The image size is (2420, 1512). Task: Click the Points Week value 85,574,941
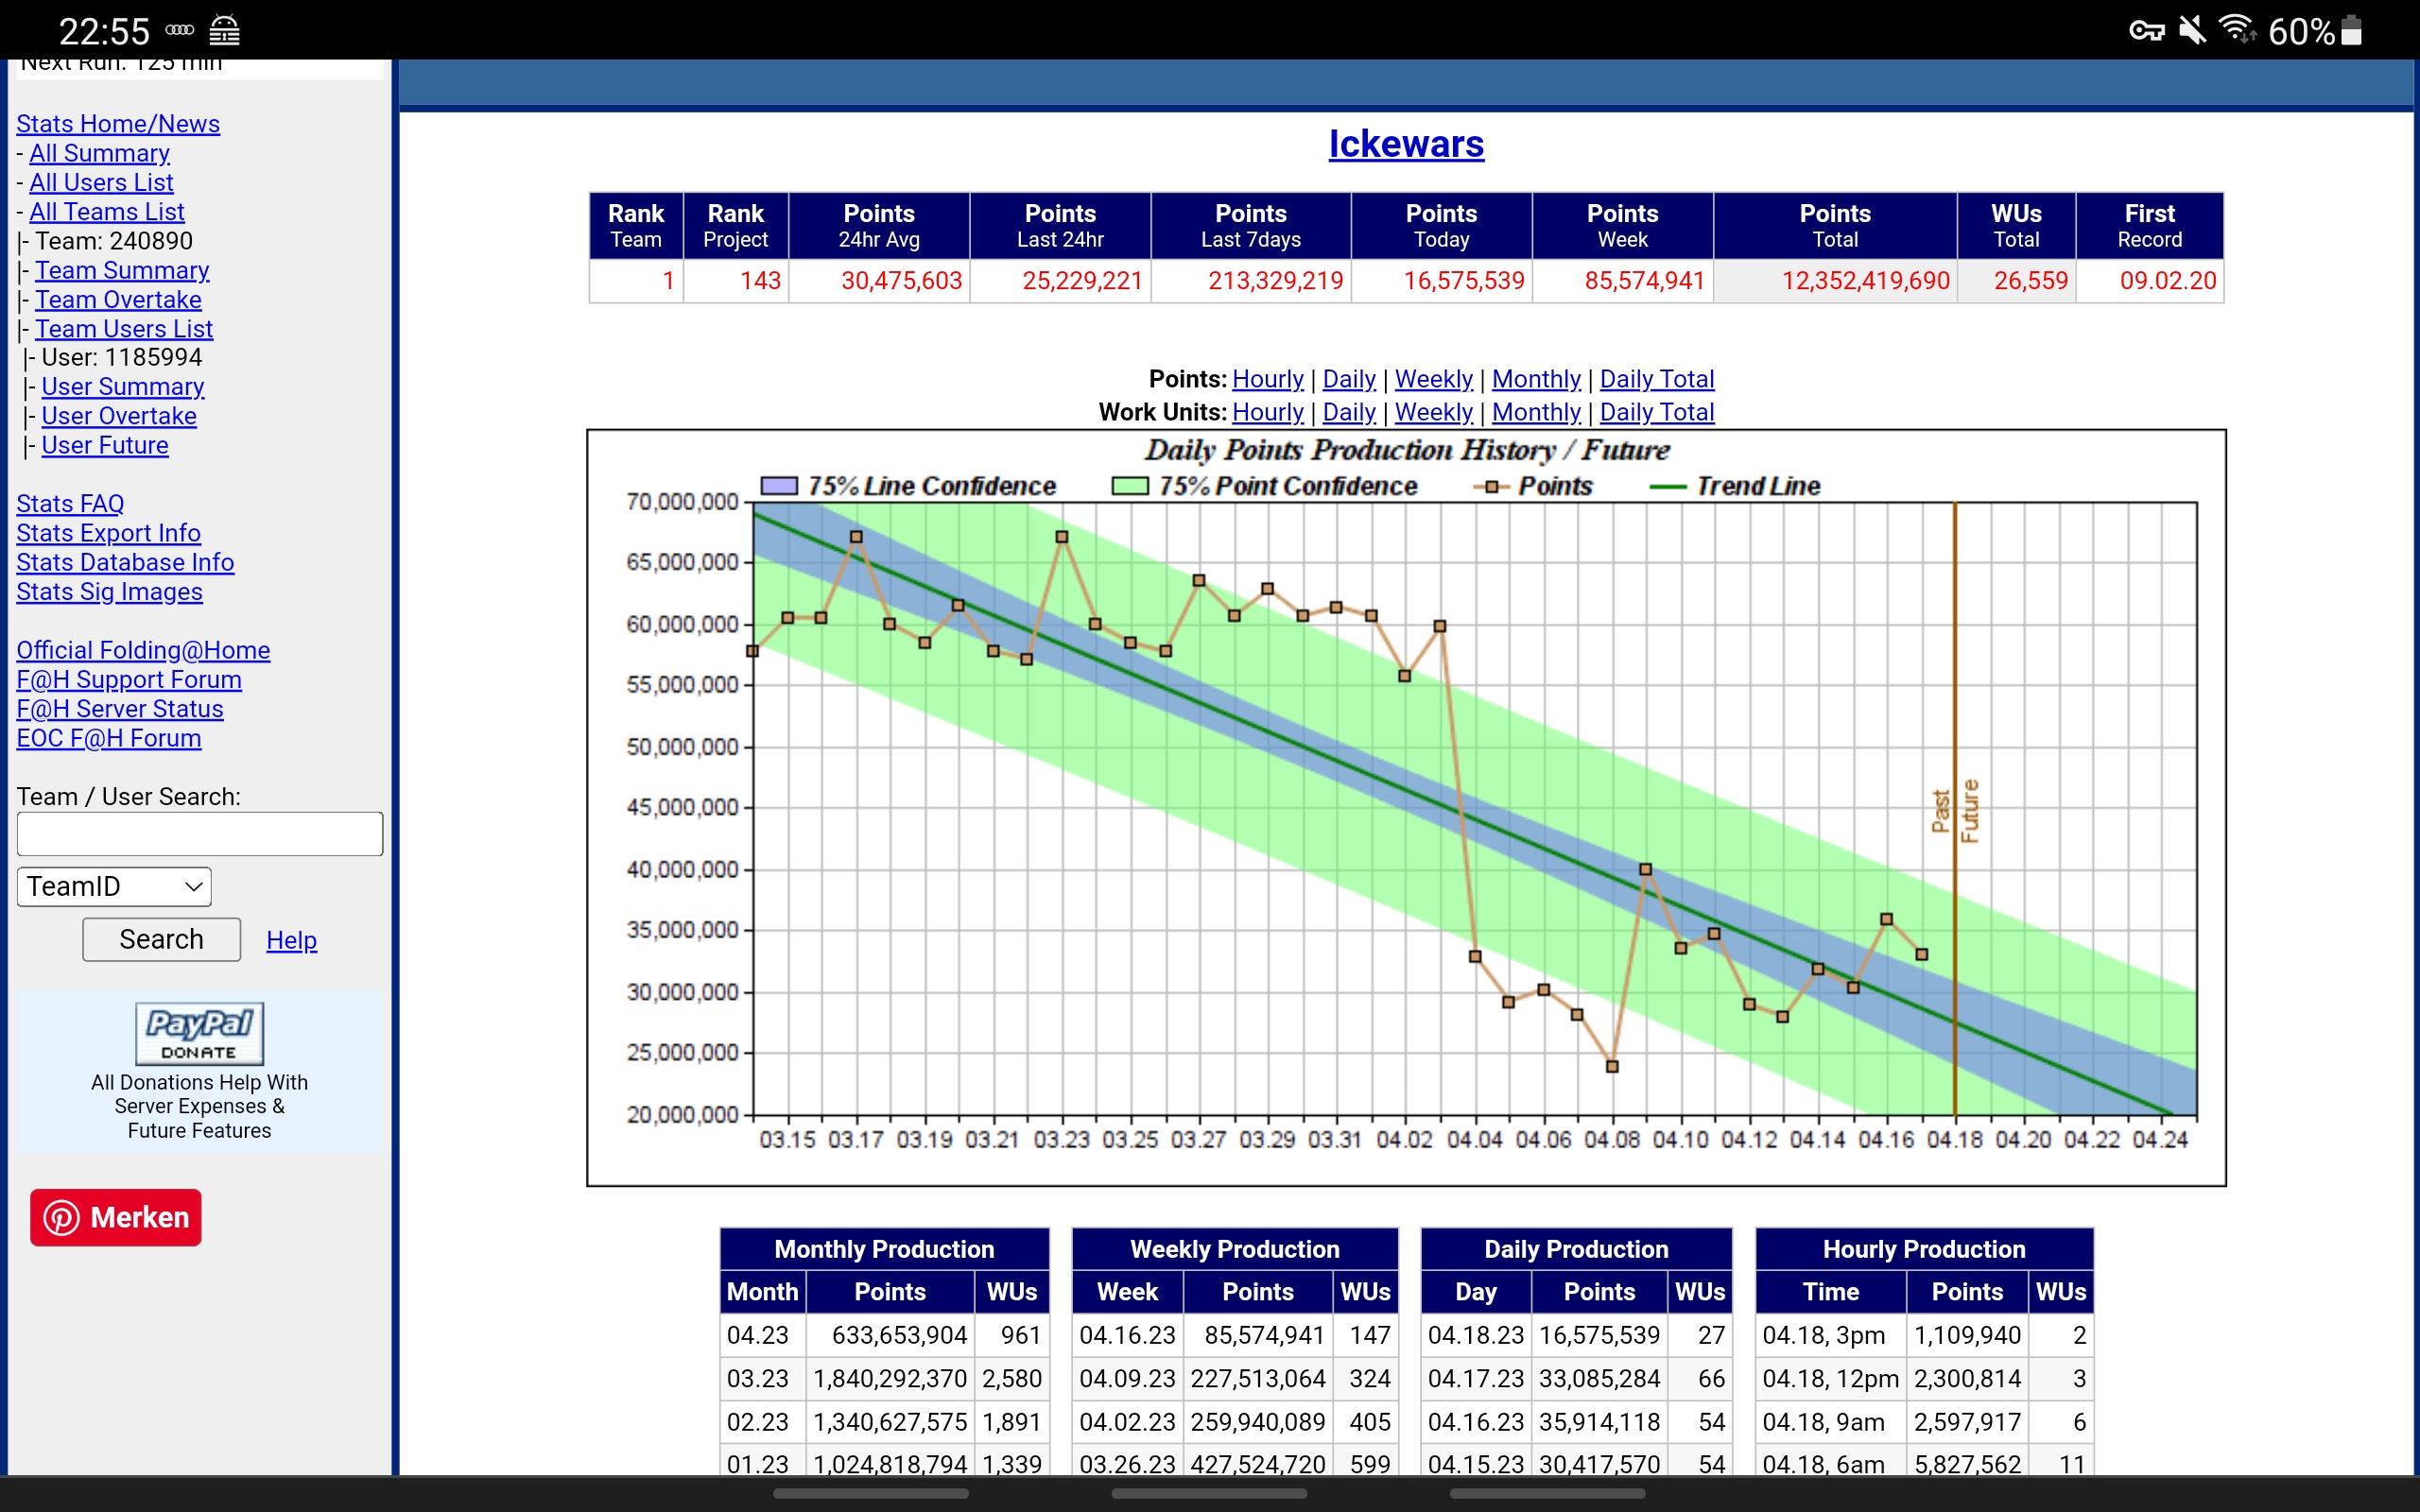(1644, 281)
